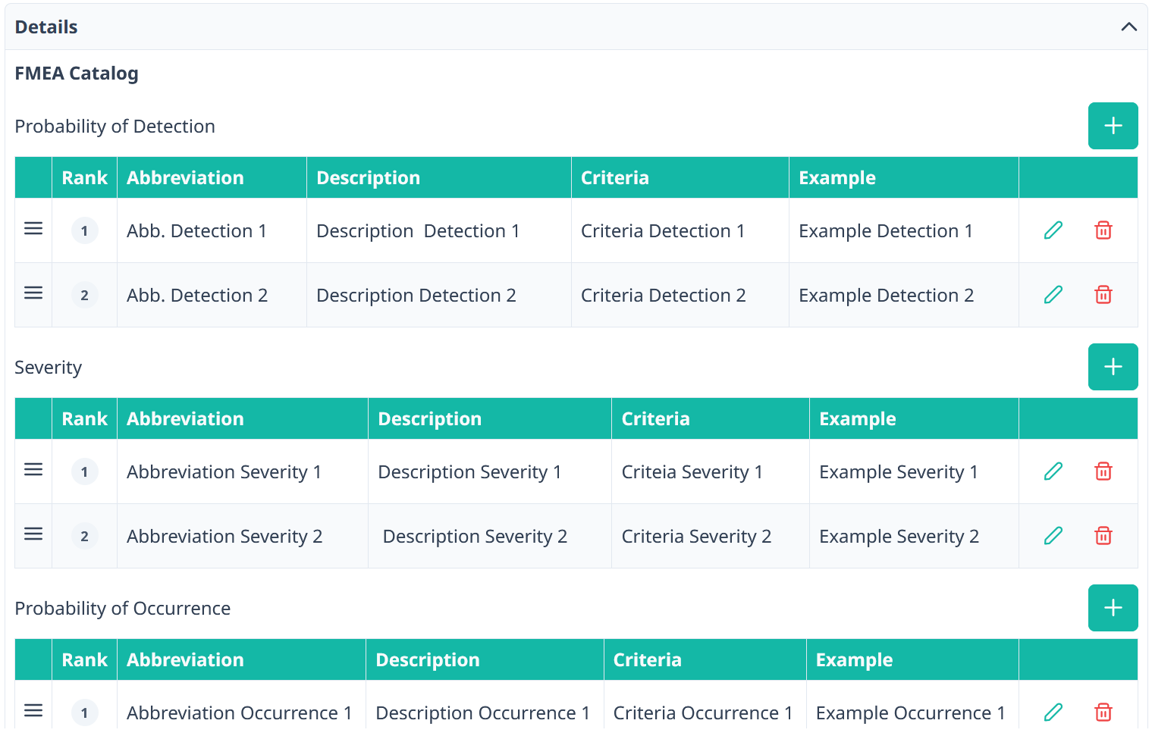Delete the Abb. Detection 2 row
The width and height of the screenshot is (1152, 736).
tap(1103, 295)
